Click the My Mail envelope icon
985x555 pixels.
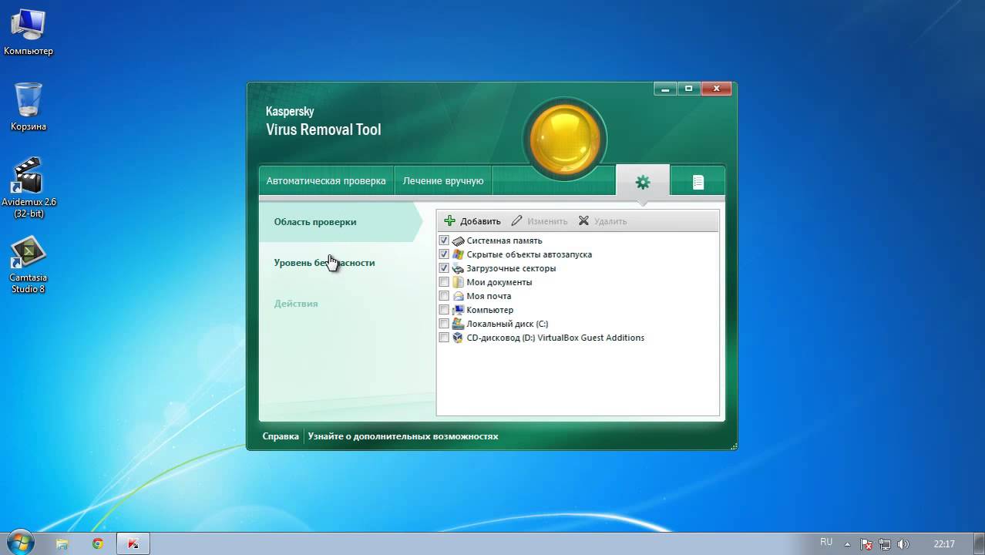point(458,296)
